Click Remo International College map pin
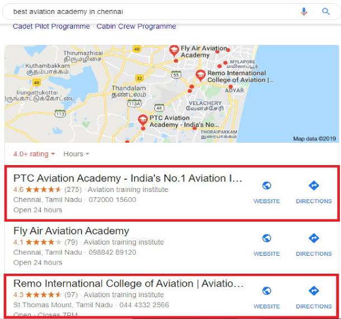Viewport: 341px width, 319px height. click(x=200, y=75)
